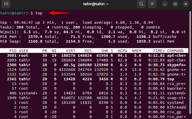Click the TIME+ column header
This screenshot has height=119, width=192.
click(x=159, y=51)
